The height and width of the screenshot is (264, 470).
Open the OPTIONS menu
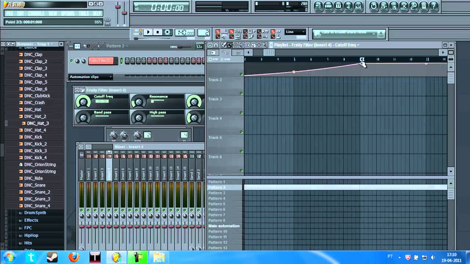68,14
